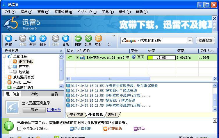219x138 pixels.
Task: Open the 编辑(E) menu
Action: point(26,12)
